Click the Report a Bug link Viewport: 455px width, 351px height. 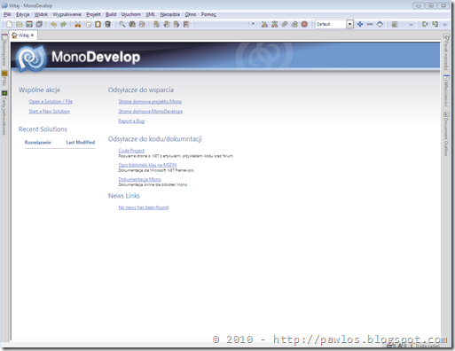pos(131,121)
